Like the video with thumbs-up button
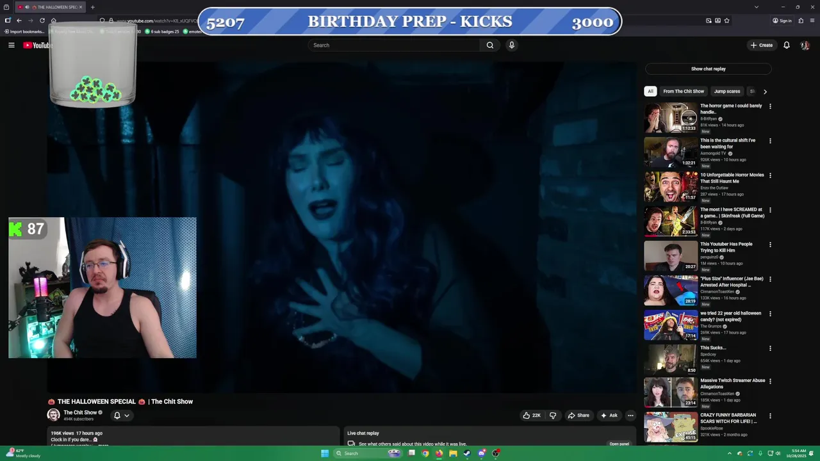The image size is (820, 461). (x=532, y=415)
